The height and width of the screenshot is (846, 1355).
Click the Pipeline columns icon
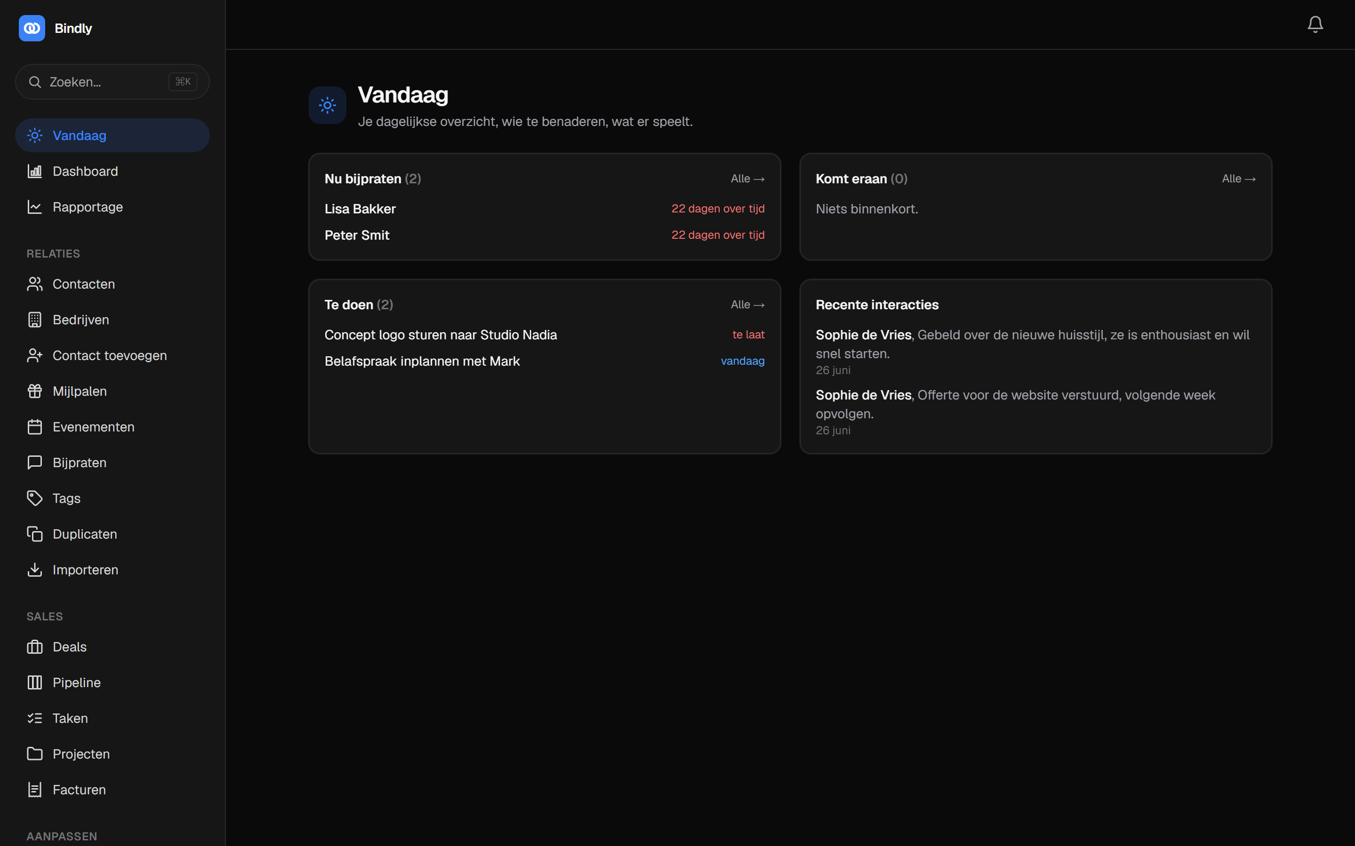click(x=35, y=682)
